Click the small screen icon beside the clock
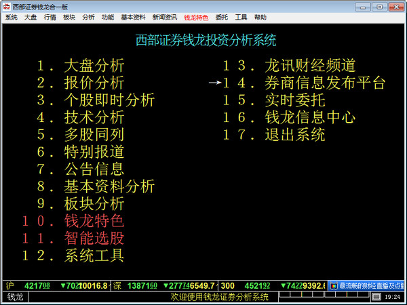The image size is (407, 305). coord(376,297)
